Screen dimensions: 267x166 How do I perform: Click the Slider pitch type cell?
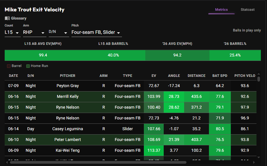pos(128,129)
